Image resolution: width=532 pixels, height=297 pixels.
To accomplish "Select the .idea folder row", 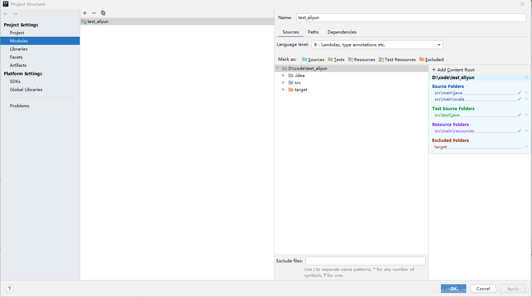I will pos(351,75).
